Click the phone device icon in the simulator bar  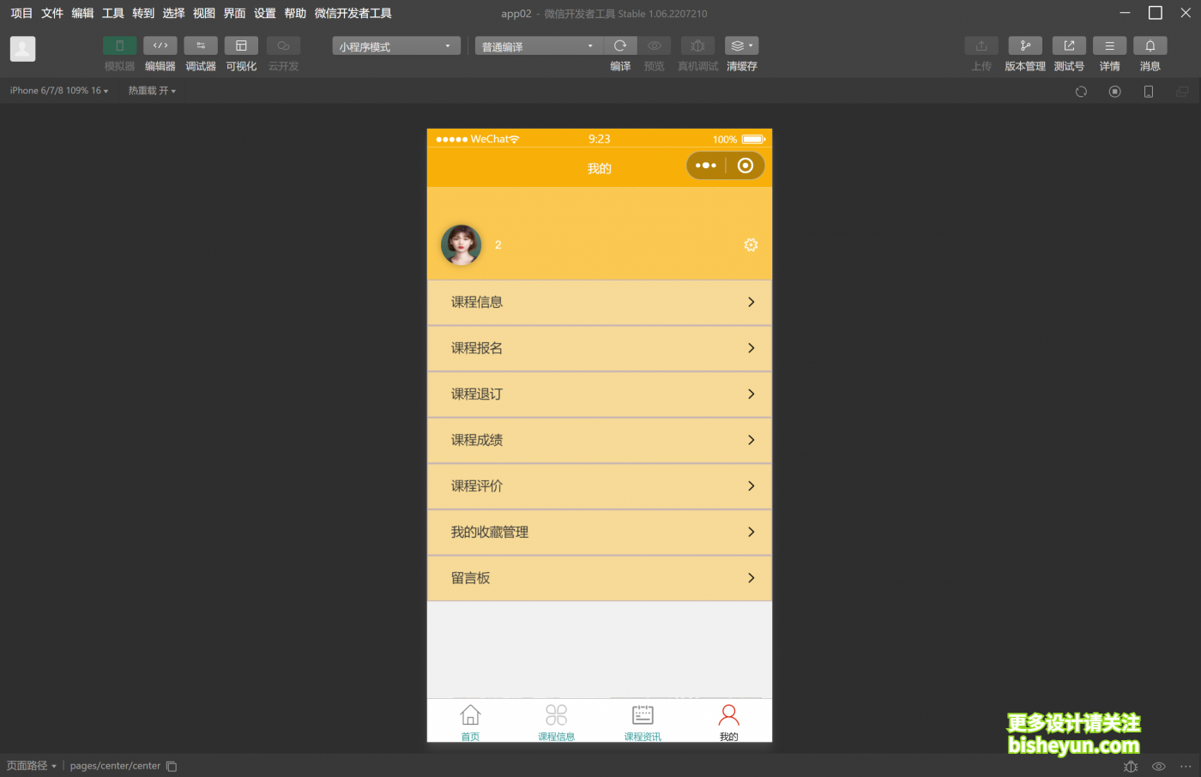(x=1149, y=92)
